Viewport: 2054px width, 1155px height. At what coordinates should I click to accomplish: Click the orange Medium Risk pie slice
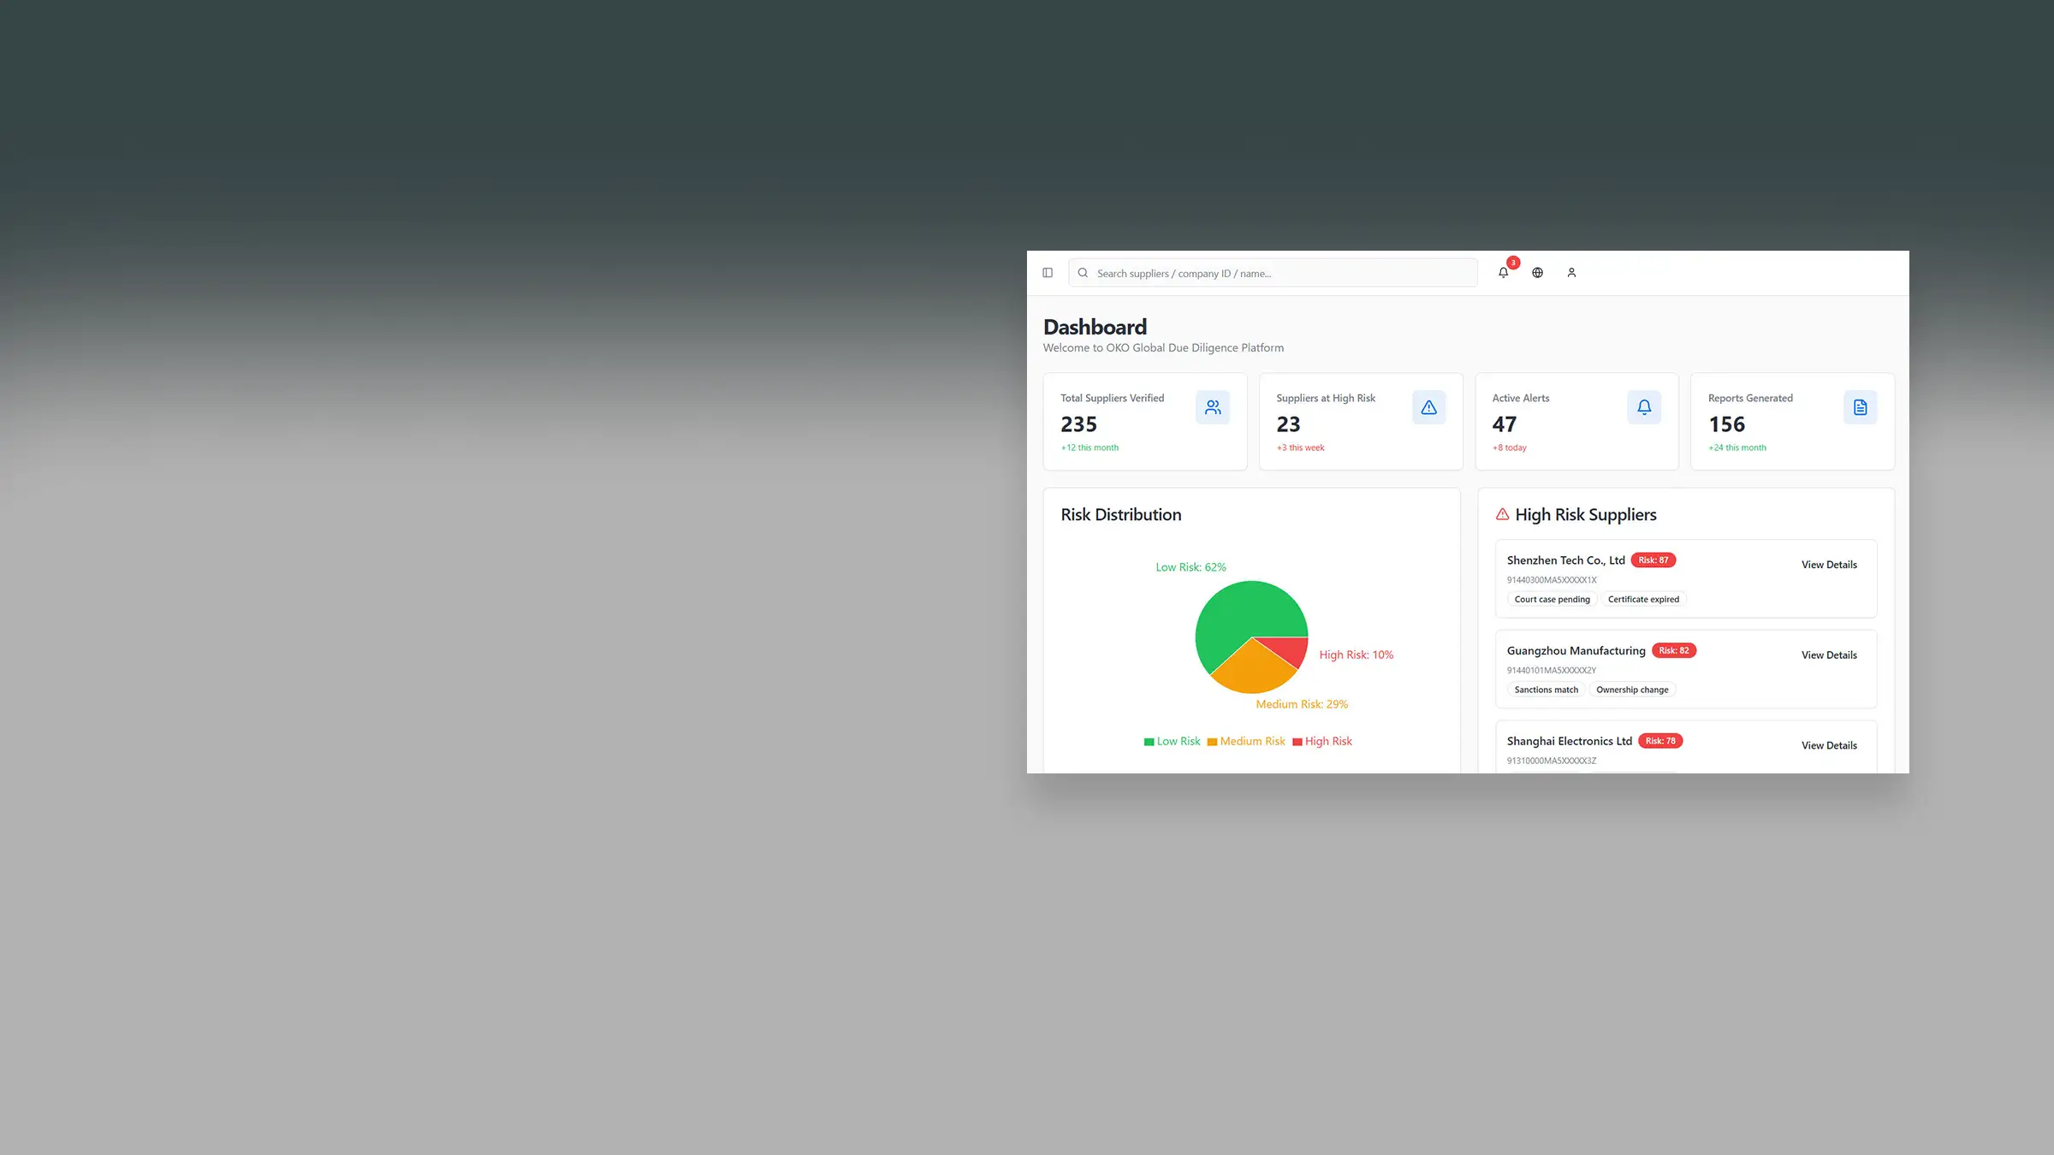click(x=1251, y=672)
